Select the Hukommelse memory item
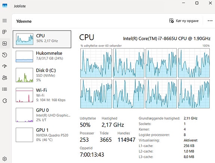 (42, 56)
